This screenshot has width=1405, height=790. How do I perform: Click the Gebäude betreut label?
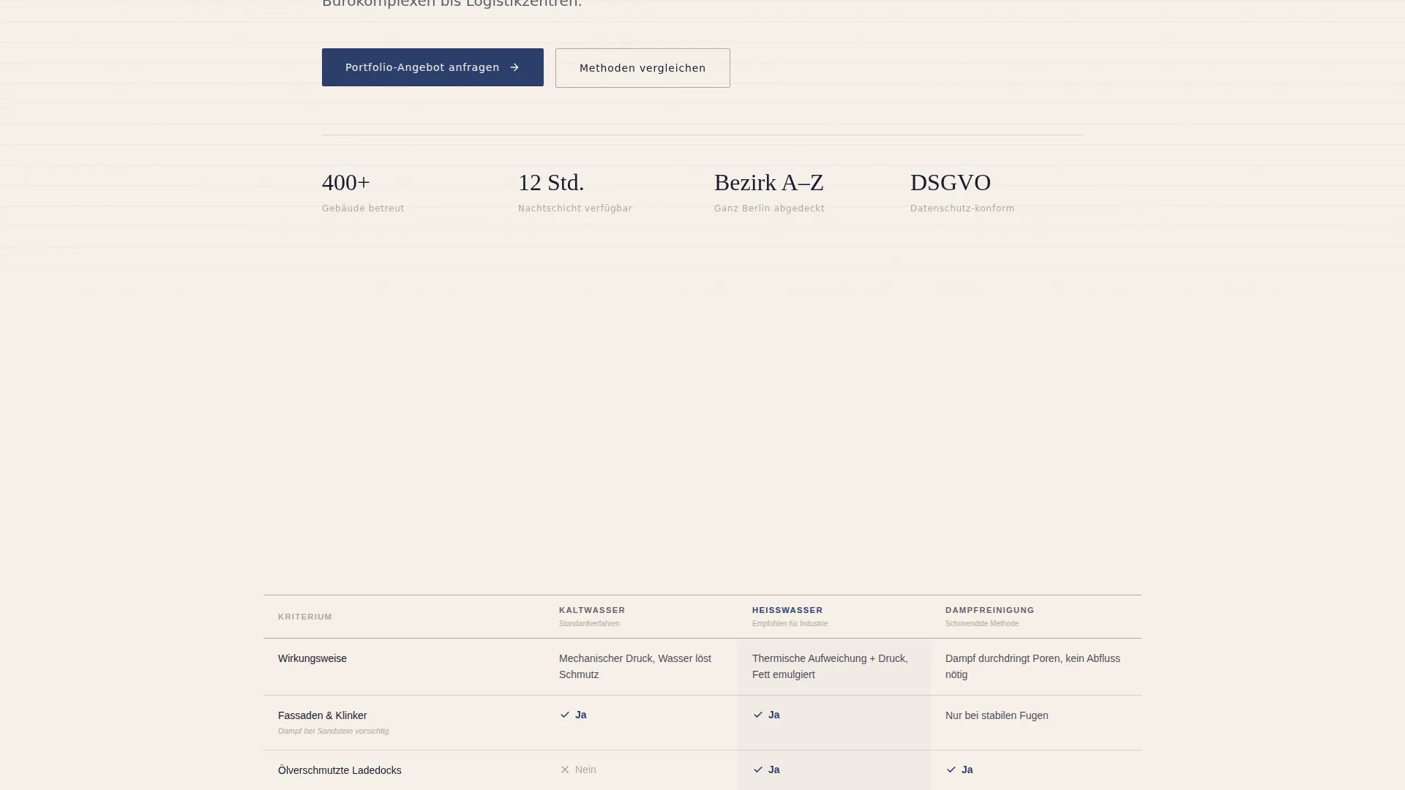363,208
